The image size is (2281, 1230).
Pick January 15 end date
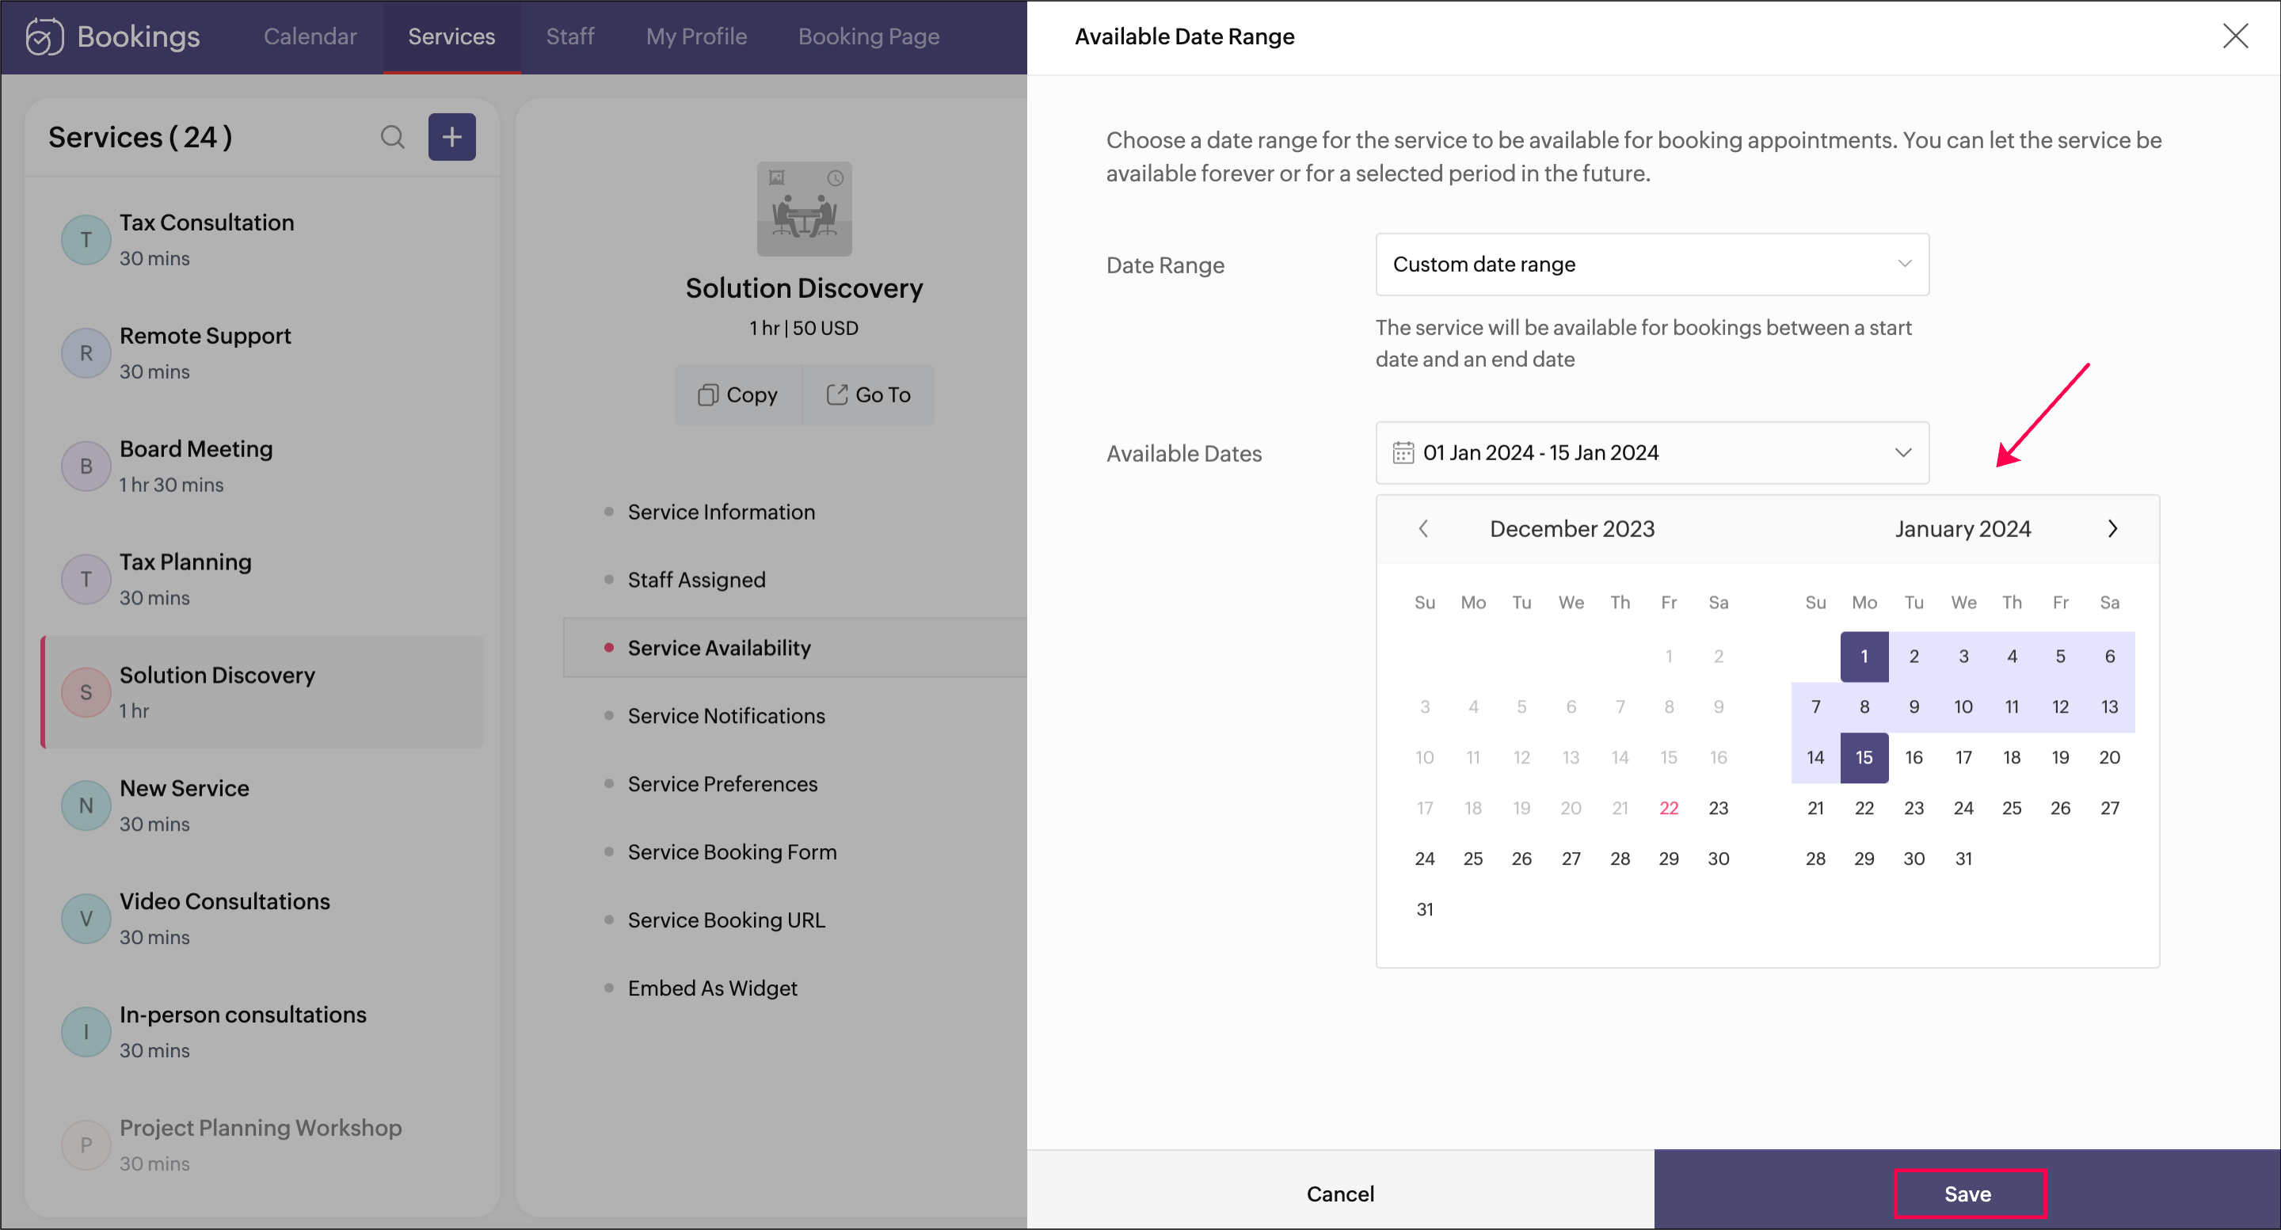tap(1864, 757)
